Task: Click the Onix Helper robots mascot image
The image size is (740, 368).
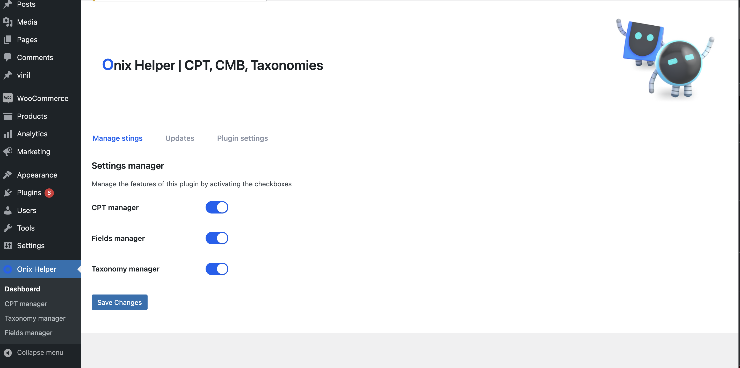Action: (665, 60)
